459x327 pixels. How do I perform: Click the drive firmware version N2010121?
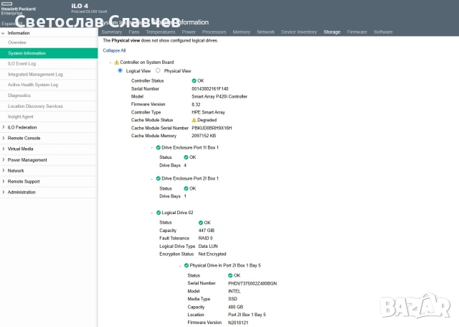pos(238,323)
